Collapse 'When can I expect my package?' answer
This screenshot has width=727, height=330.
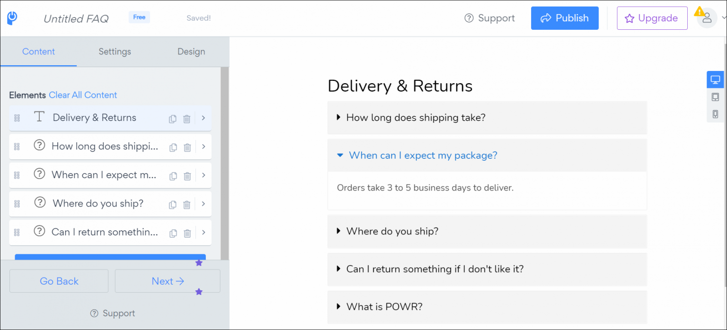[423, 156]
